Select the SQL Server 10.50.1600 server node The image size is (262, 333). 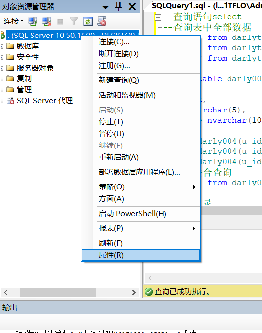pyautogui.click(x=73, y=35)
